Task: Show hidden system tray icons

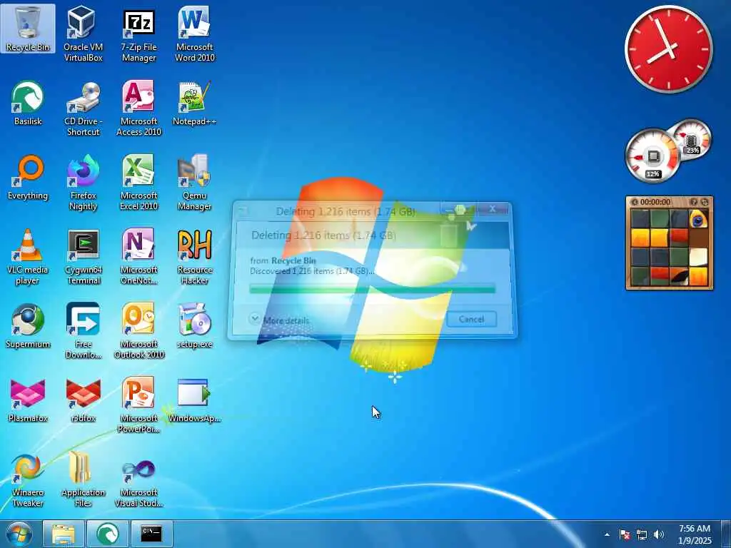Action: (x=607, y=534)
